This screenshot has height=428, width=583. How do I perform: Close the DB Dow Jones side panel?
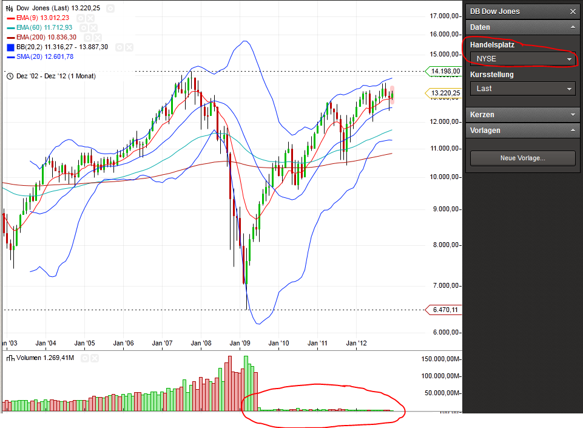tap(573, 12)
